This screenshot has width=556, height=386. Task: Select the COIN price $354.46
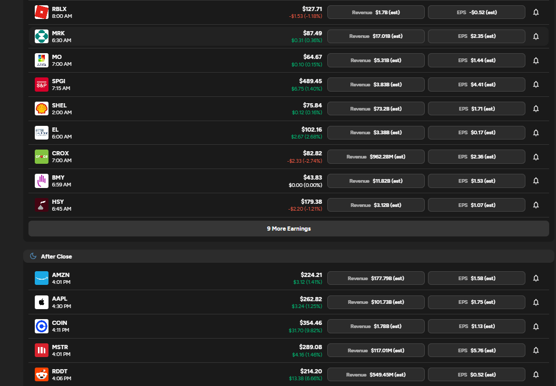pyautogui.click(x=310, y=323)
